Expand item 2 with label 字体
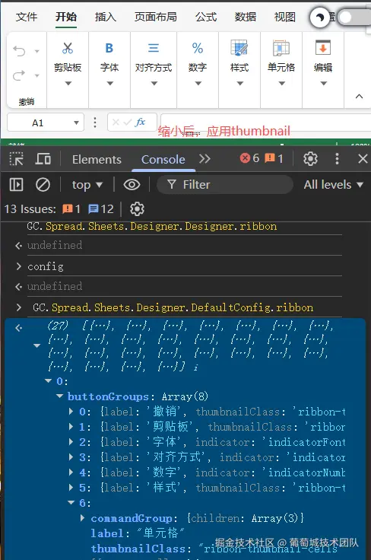The height and width of the screenshot is (560, 371). (71, 442)
